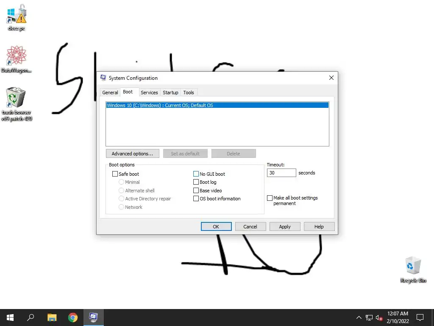Open the DataWagon desktop shortcut
Image resolution: width=434 pixels, height=326 pixels.
pos(17,59)
